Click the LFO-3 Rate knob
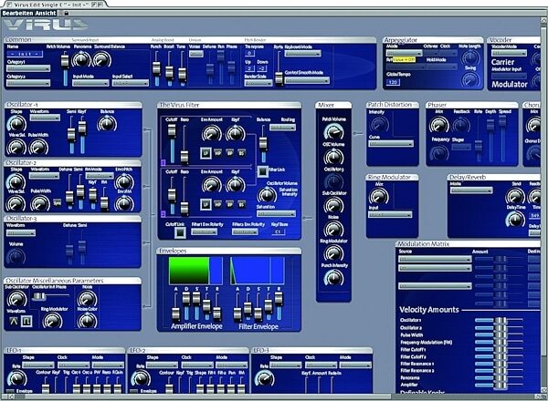 point(265,379)
